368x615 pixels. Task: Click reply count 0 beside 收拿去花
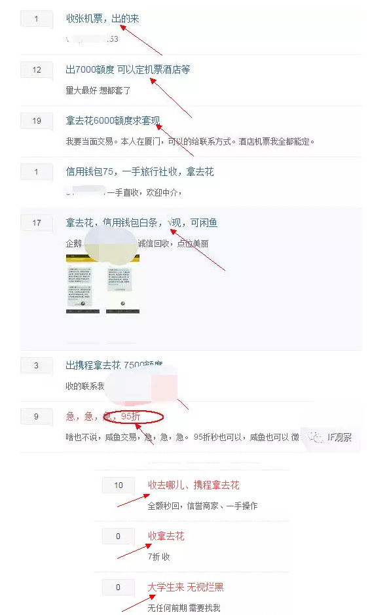119,536
